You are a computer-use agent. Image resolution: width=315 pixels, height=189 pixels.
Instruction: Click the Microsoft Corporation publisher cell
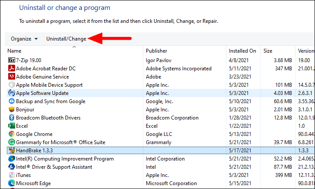[x=171, y=183]
